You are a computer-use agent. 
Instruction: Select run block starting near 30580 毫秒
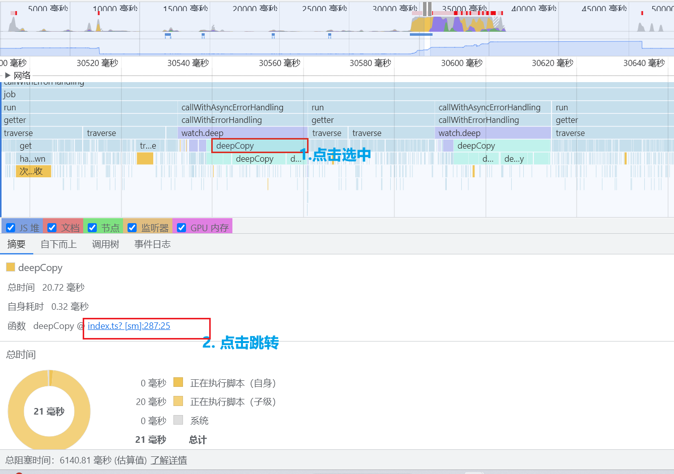coord(371,107)
